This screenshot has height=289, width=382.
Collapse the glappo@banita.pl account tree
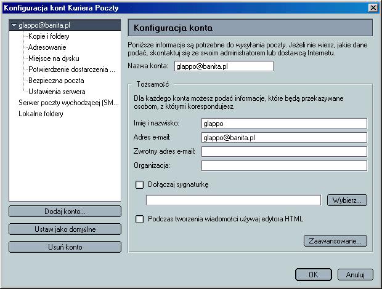tap(14, 26)
